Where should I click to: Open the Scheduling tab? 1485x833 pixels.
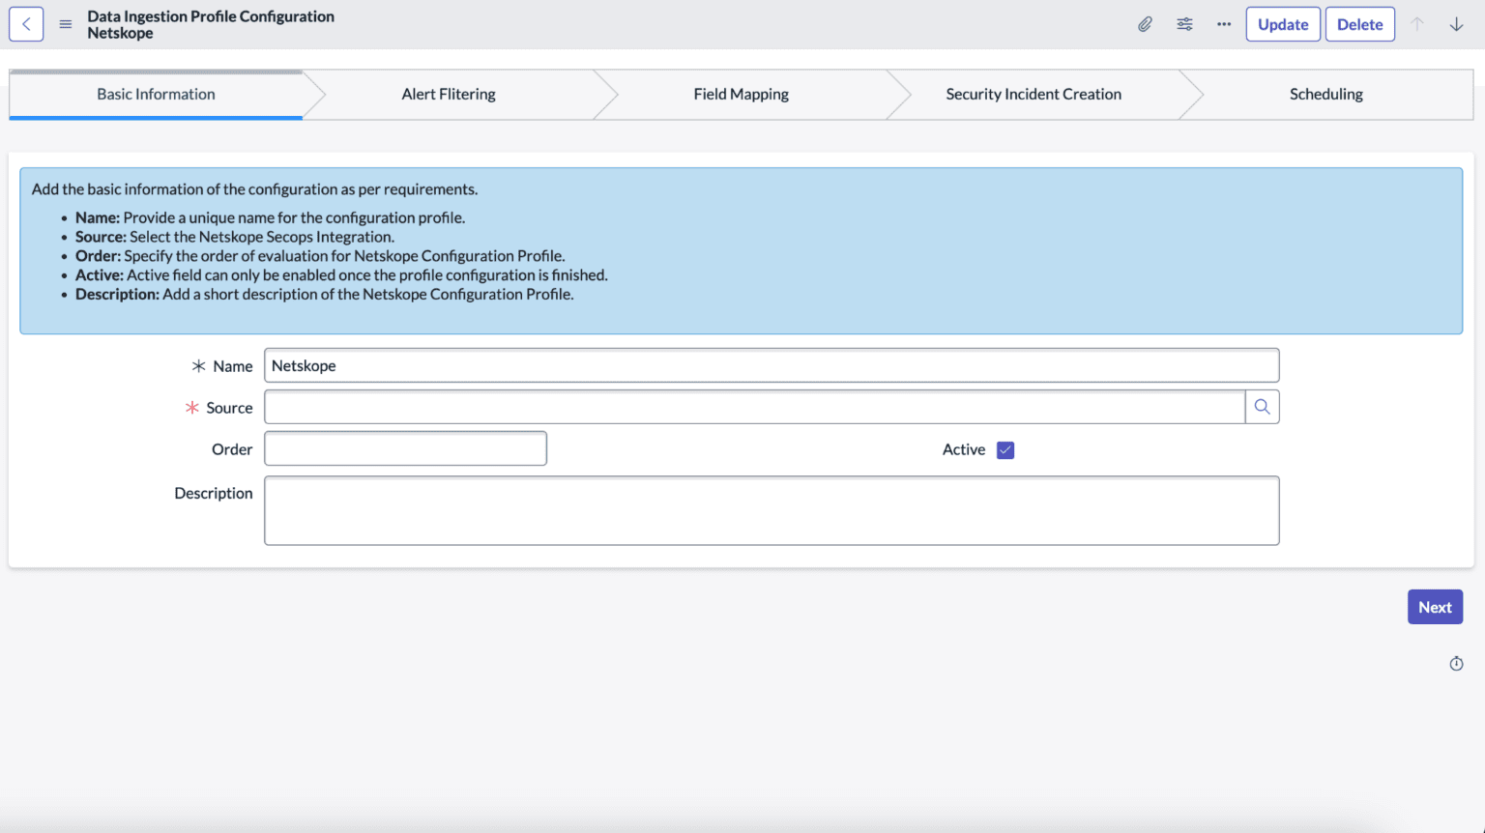point(1325,94)
